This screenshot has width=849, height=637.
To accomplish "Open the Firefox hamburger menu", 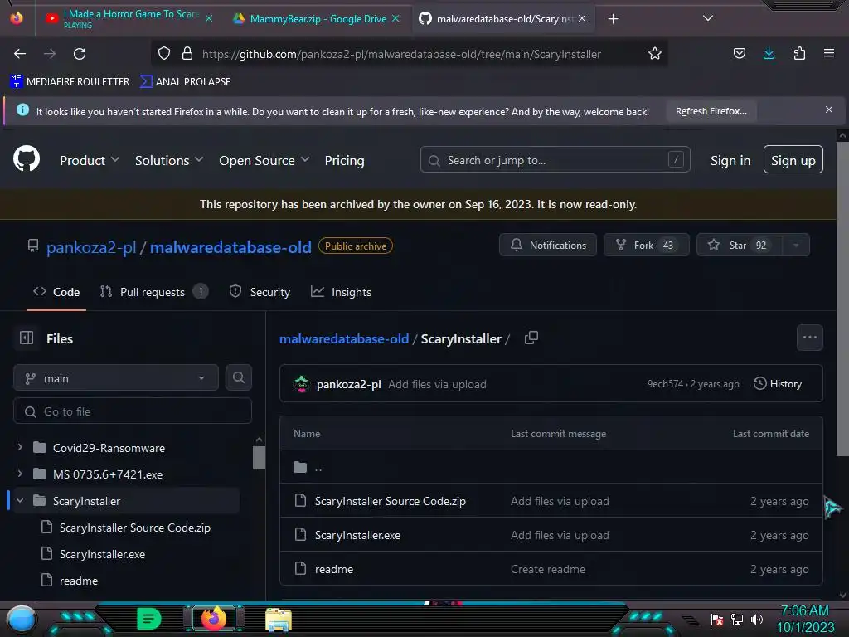I will (x=828, y=54).
